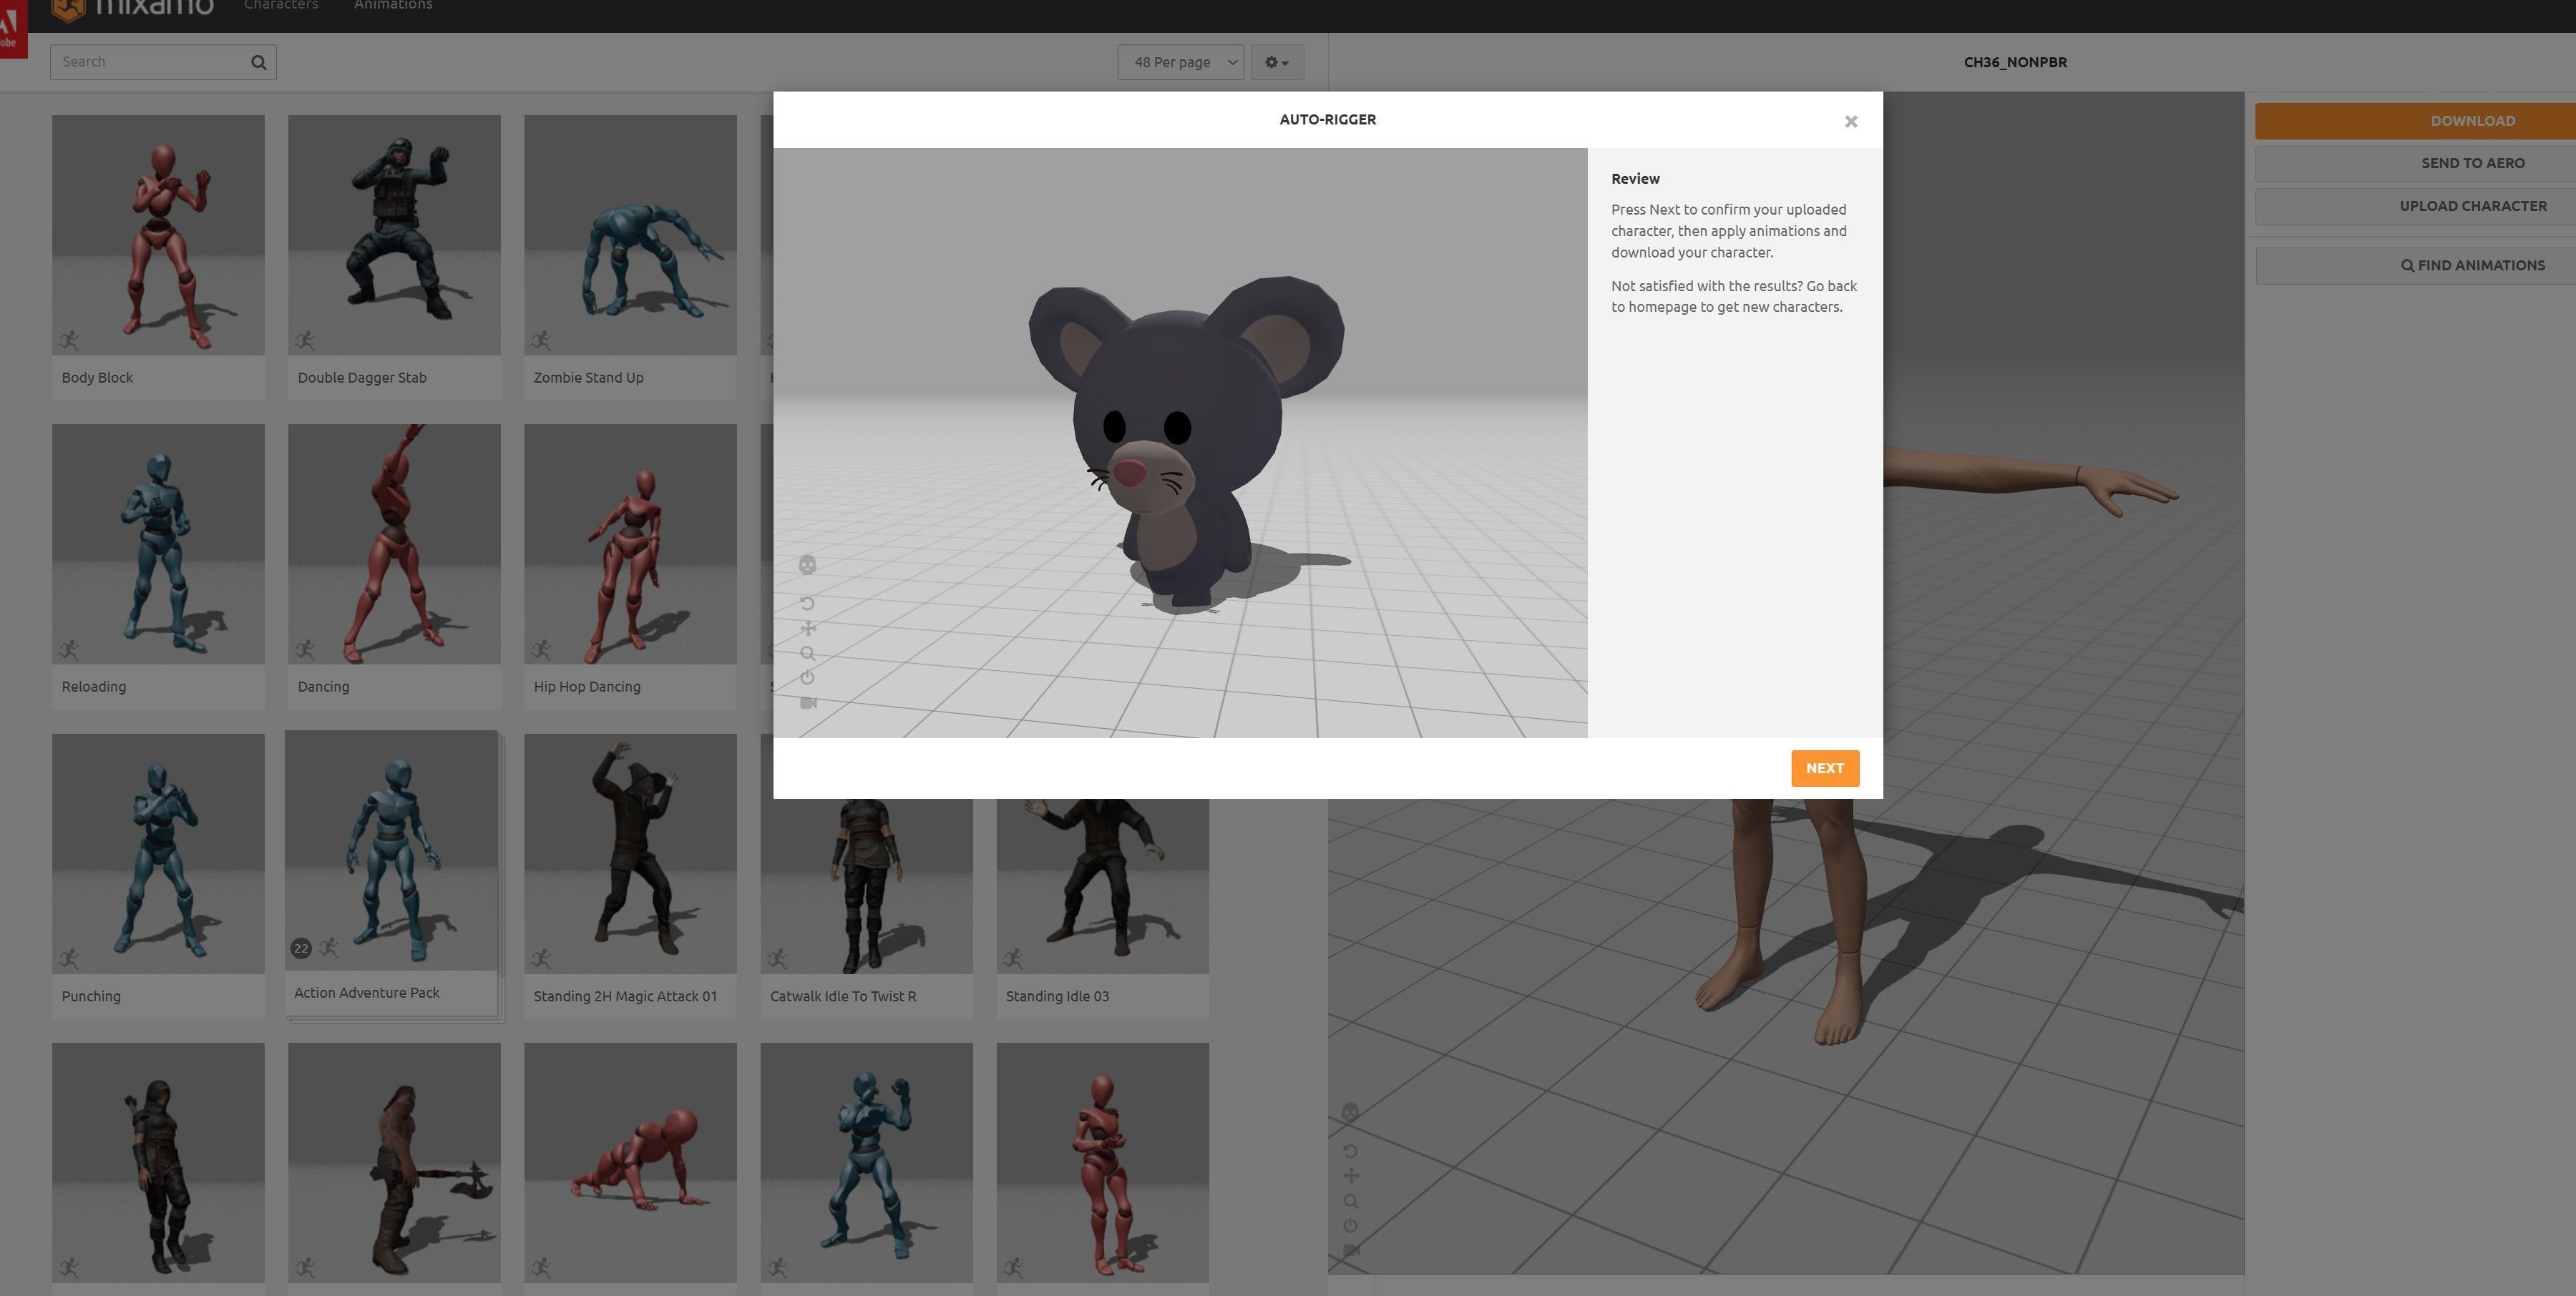The width and height of the screenshot is (2576, 1296).
Task: Select the axe warrior animation thumbnail
Action: (394, 1163)
